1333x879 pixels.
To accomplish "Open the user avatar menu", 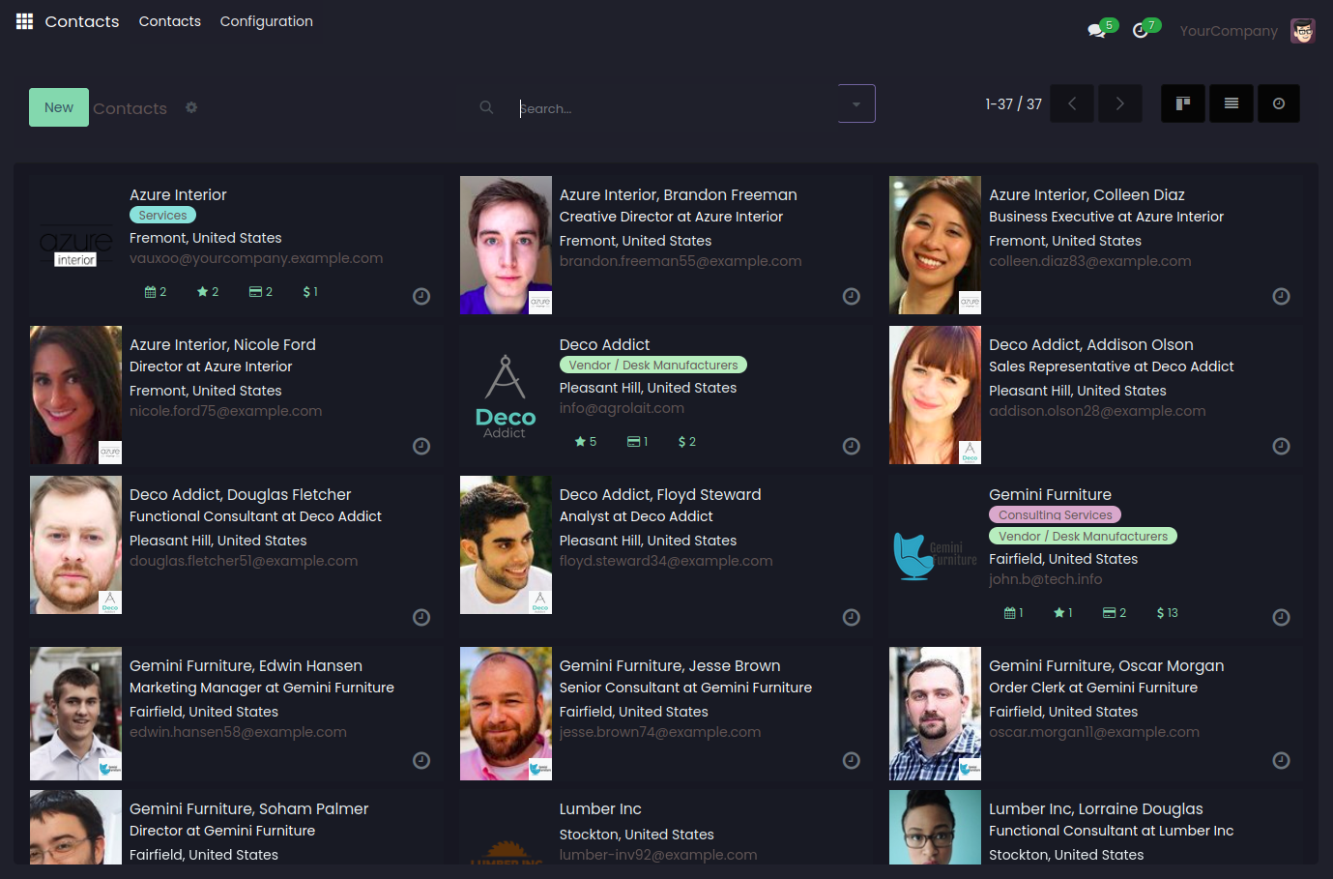I will pyautogui.click(x=1303, y=31).
